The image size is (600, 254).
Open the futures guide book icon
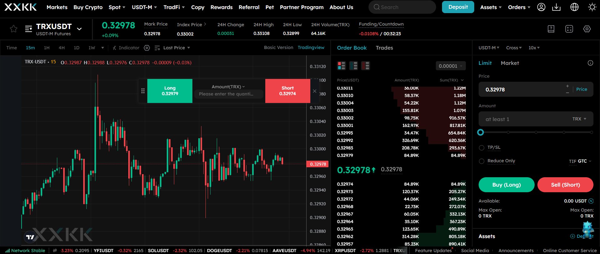(551, 29)
